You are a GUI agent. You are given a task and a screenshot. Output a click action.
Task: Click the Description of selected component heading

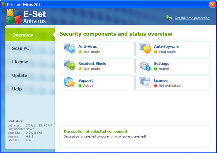click(x=96, y=132)
